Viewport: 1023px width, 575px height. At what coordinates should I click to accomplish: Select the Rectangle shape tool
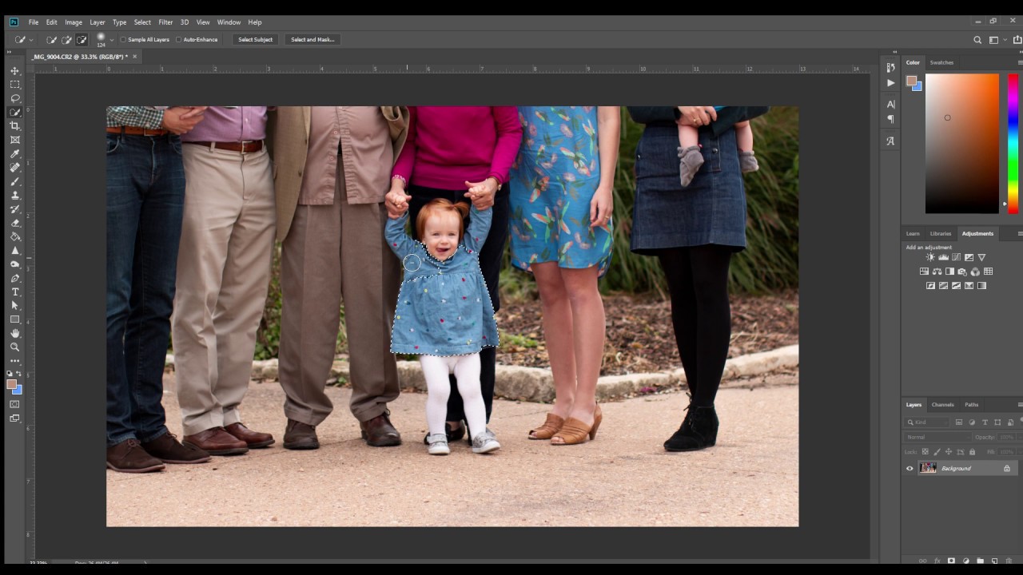[x=15, y=319]
